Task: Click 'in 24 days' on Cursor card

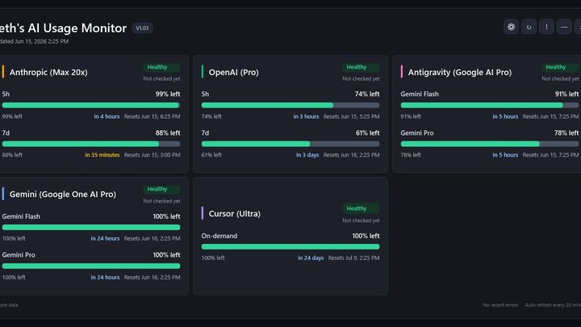Action: click(311, 258)
